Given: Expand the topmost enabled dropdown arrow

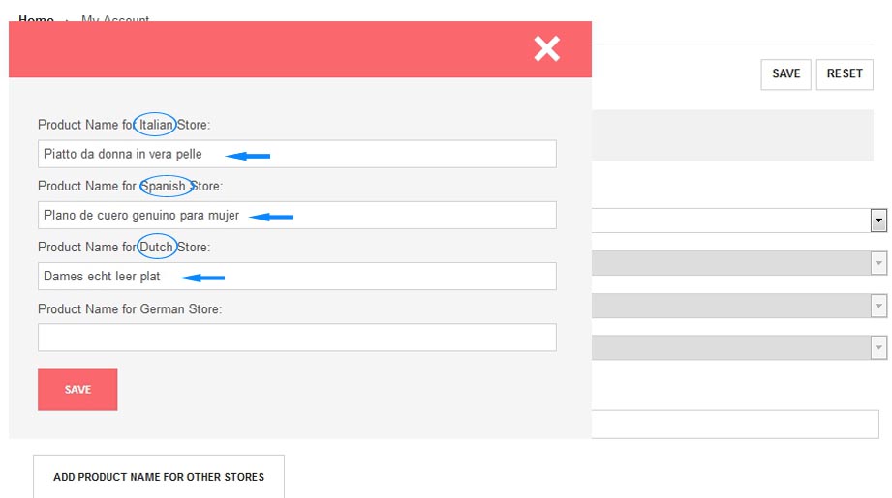Looking at the screenshot, I should coord(878,220).
